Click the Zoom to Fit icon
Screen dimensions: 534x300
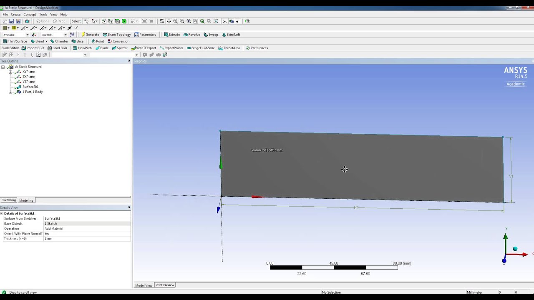tap(189, 21)
